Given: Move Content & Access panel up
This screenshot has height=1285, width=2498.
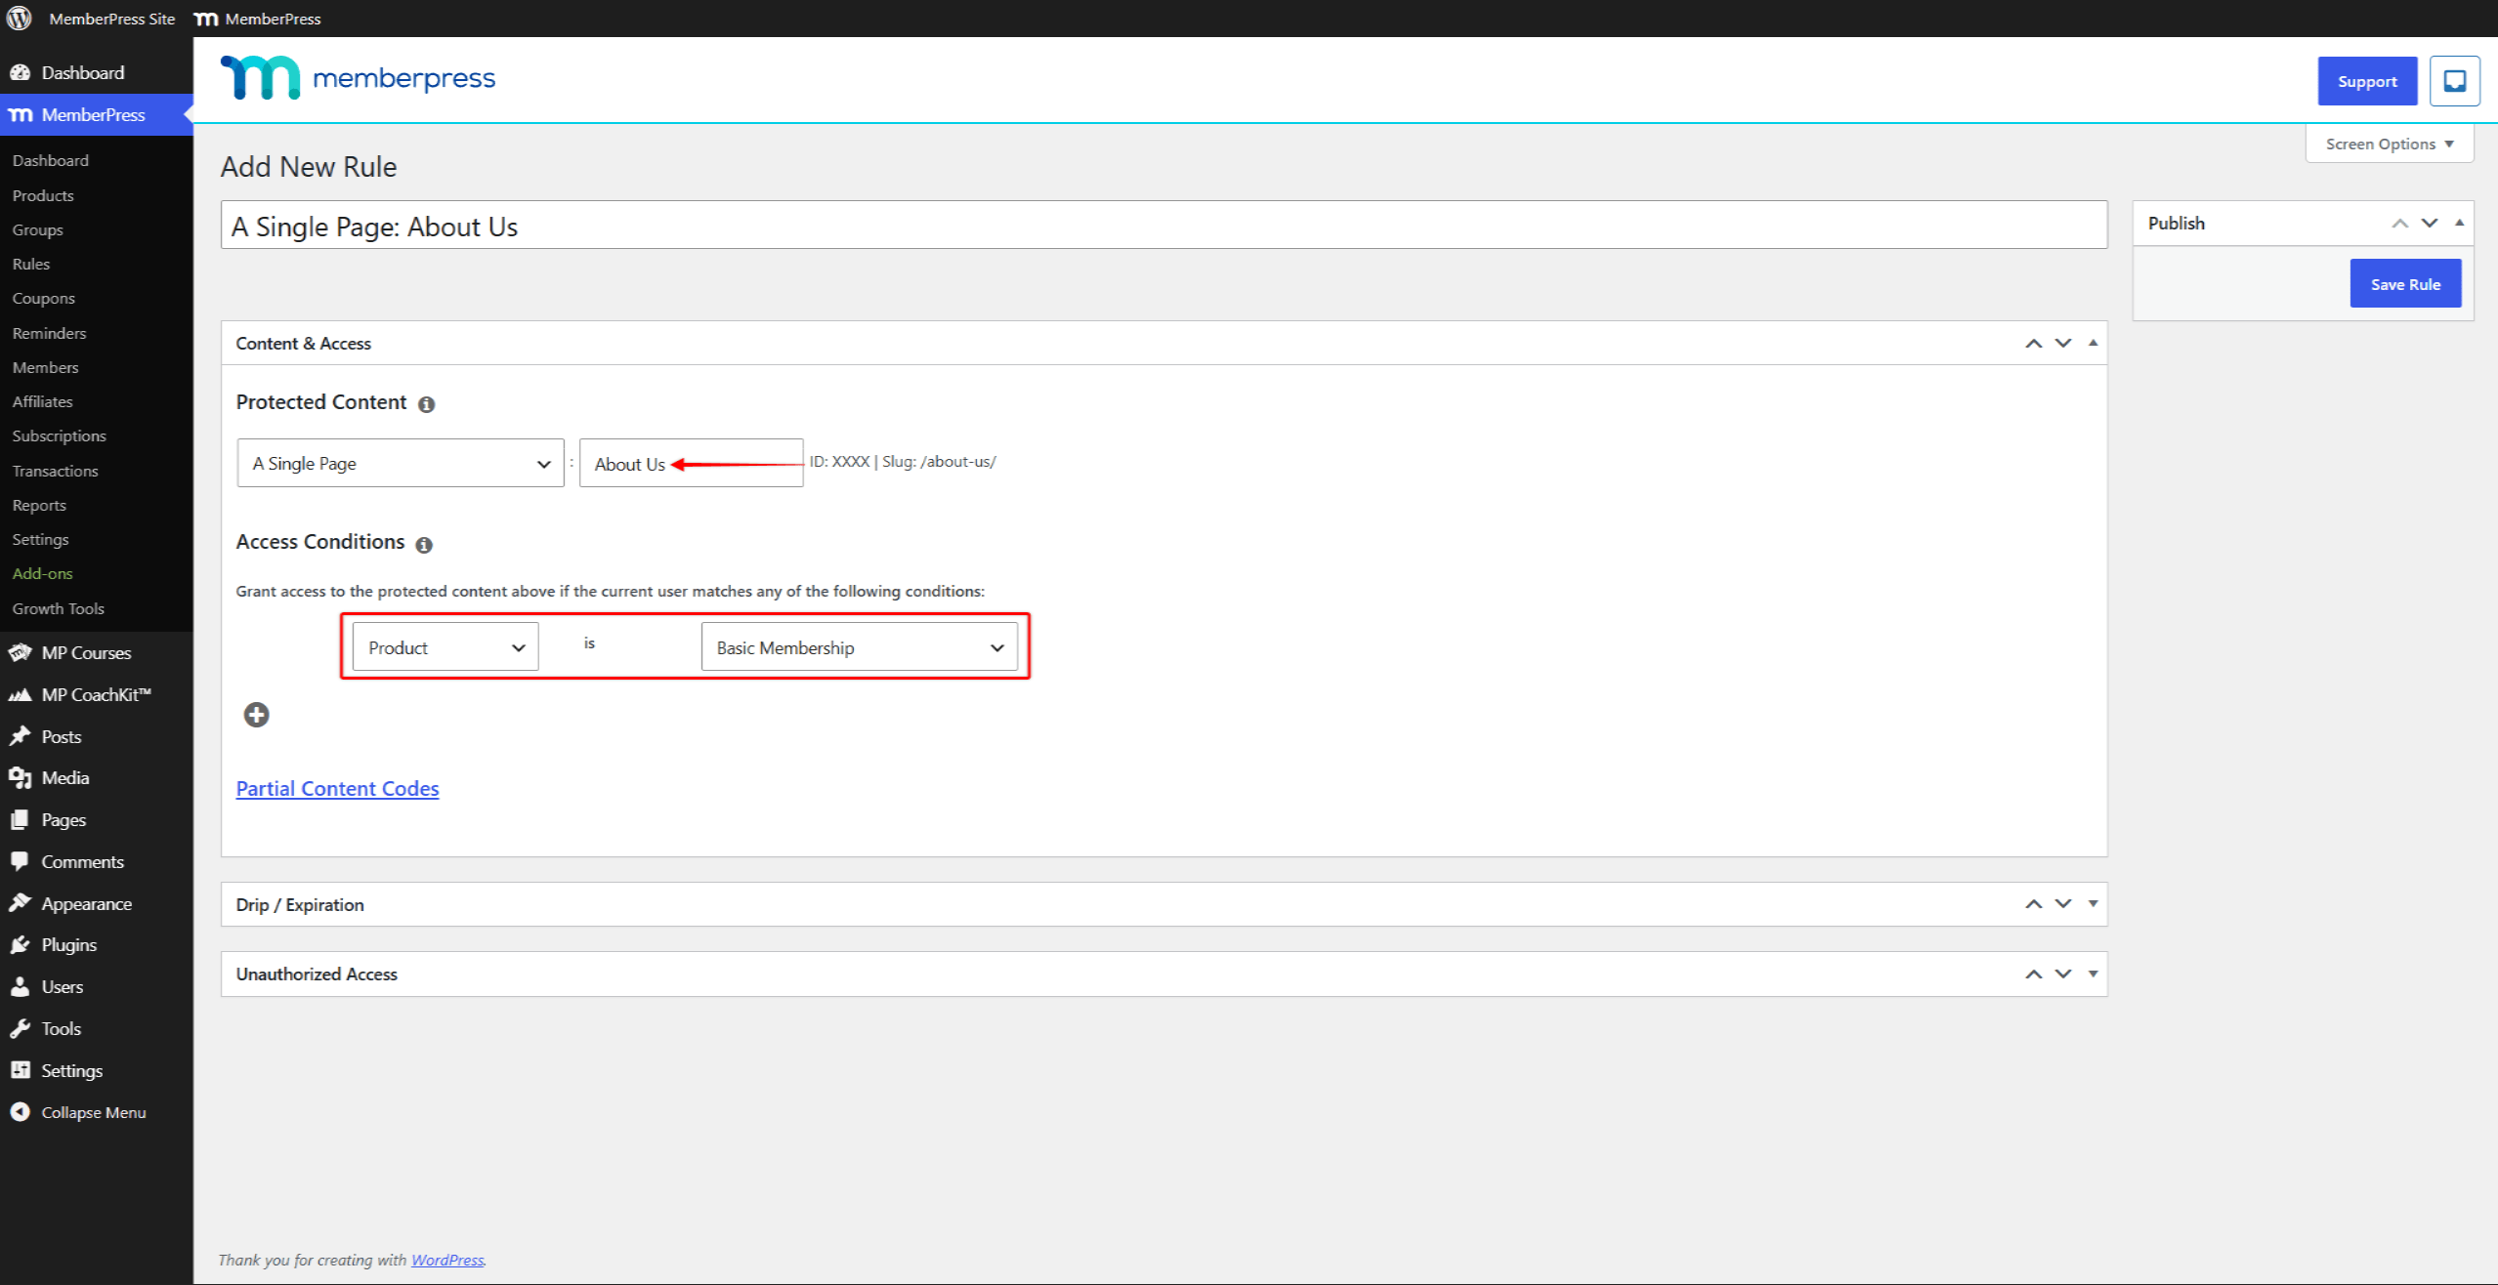Looking at the screenshot, I should [x=2034, y=344].
